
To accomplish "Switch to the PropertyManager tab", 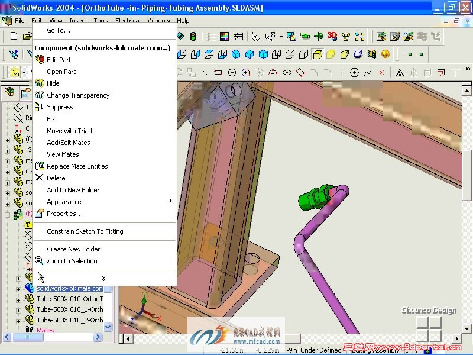I will pos(25,93).
